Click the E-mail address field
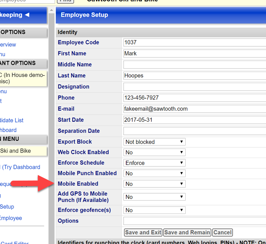Screen dimensions: 266x244 click(194, 109)
